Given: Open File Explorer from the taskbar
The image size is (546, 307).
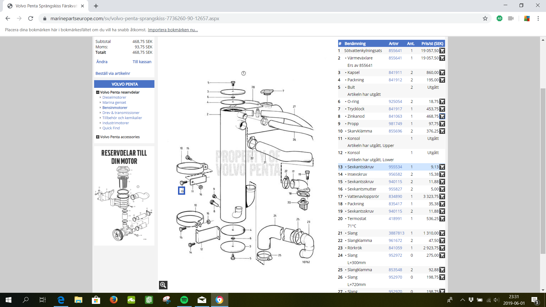Looking at the screenshot, I should 78,300.
